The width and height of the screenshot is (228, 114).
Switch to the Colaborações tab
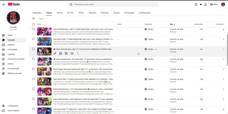pyautogui.click(x=145, y=13)
